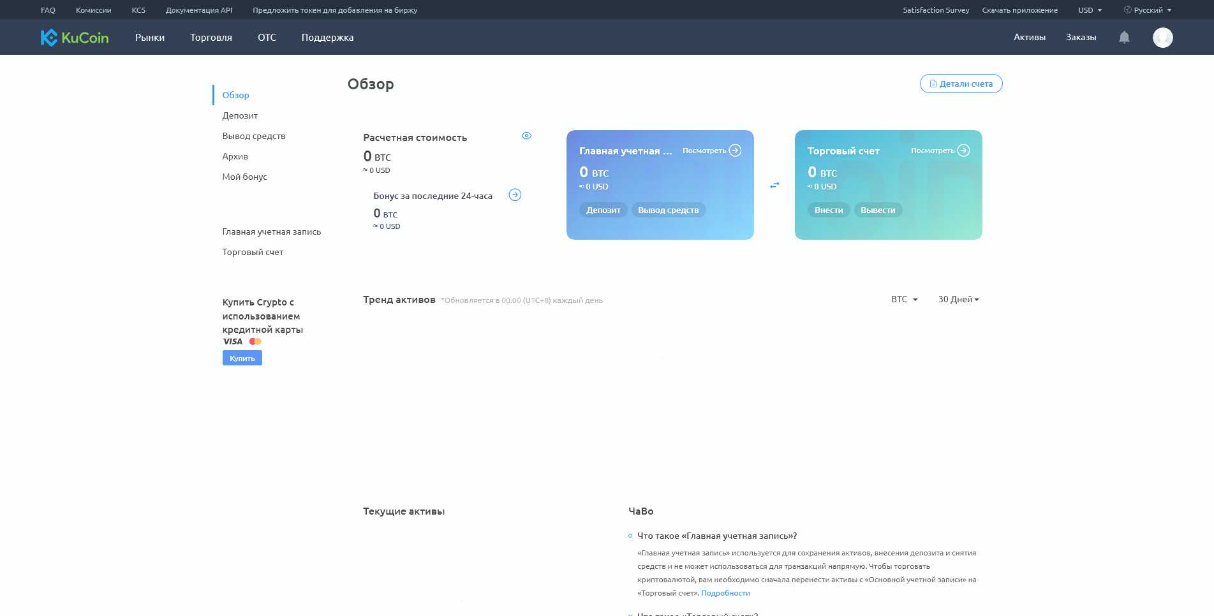Select Вывод средств in the sidebar
Viewport: 1214px width, 616px height.
(x=254, y=136)
